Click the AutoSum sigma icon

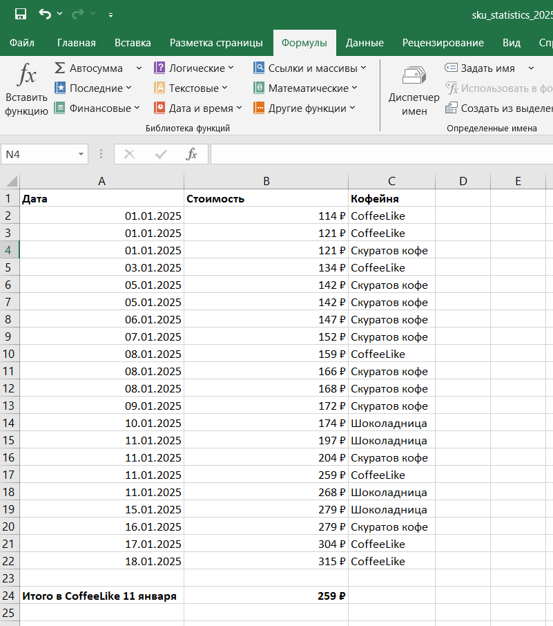(x=60, y=68)
